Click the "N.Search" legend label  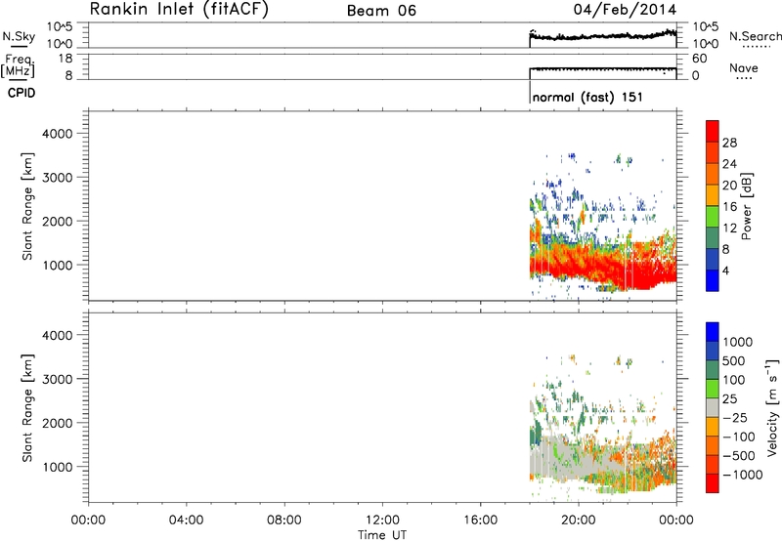756,36
